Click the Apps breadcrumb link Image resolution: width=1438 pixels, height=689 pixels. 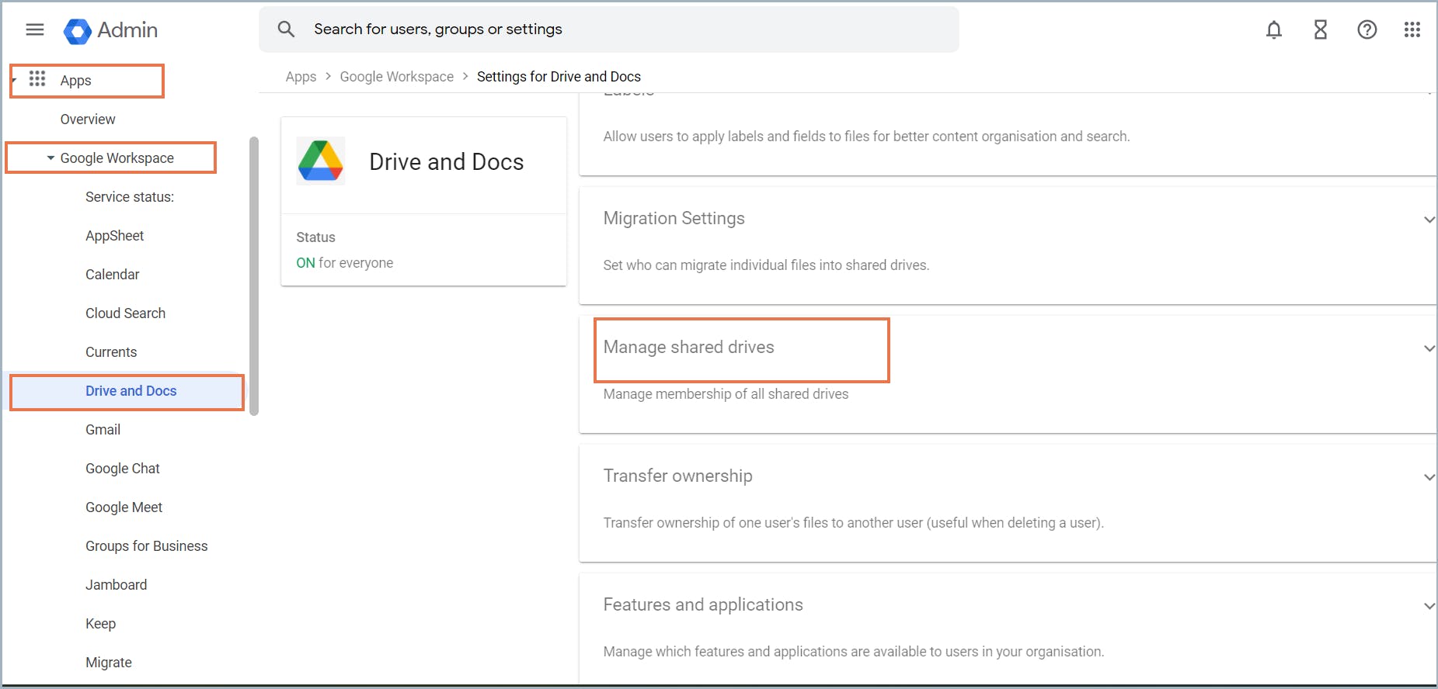(301, 77)
